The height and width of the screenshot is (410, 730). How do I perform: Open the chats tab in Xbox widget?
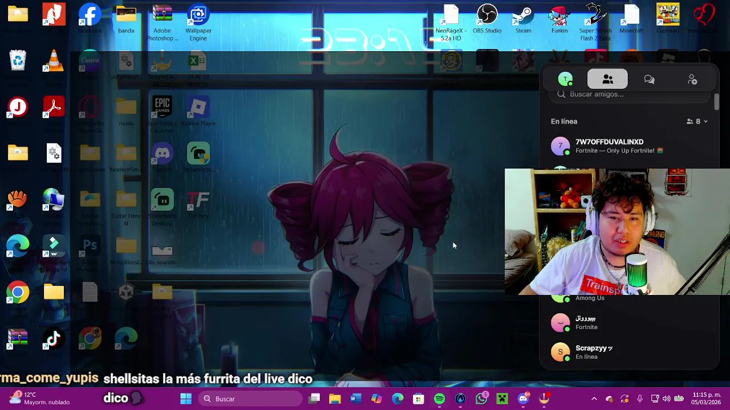coord(649,79)
